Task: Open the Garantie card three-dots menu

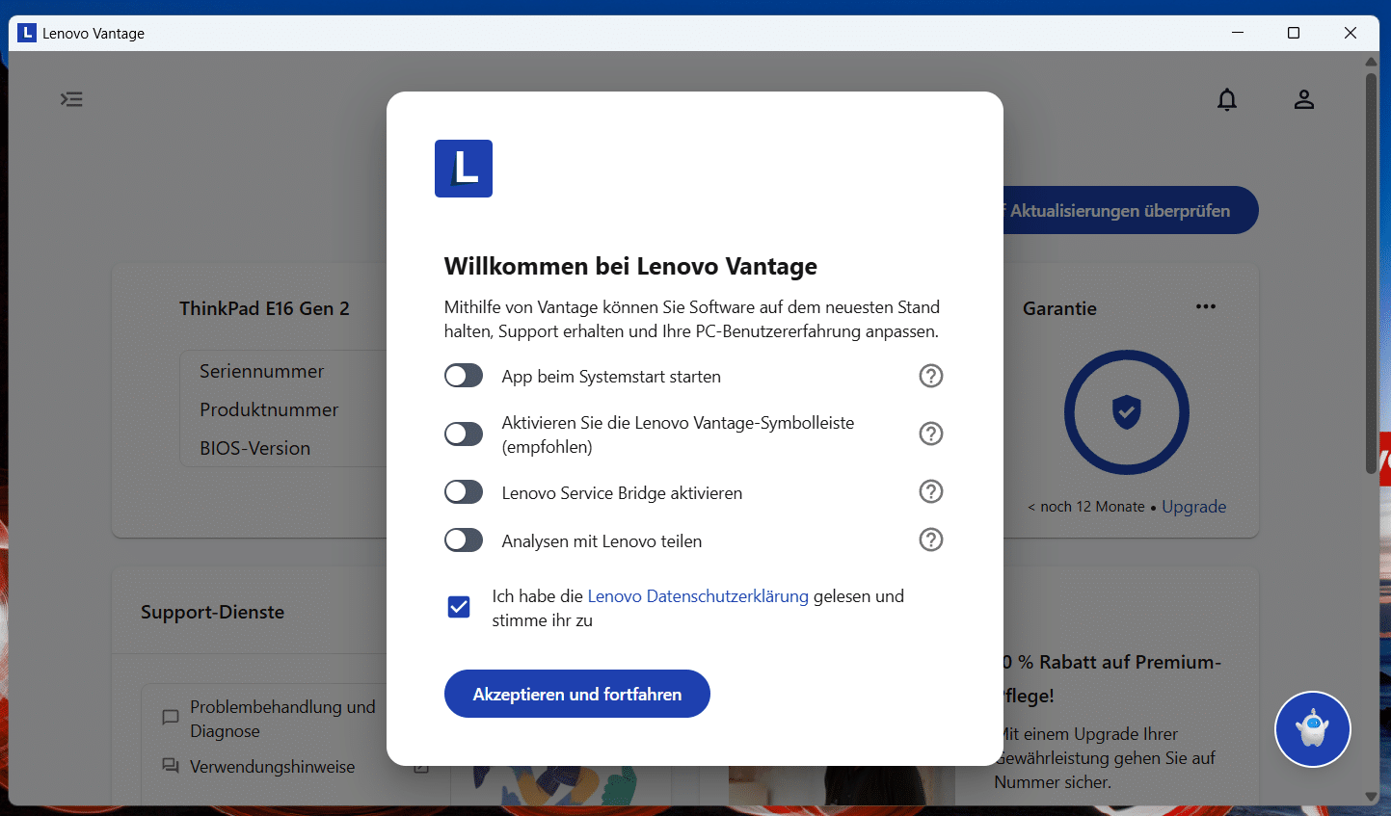Action: tap(1205, 307)
